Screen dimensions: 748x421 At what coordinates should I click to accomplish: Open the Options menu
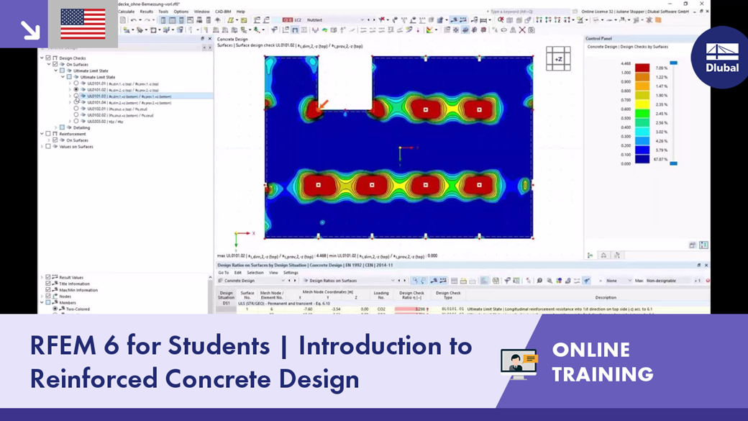[181, 12]
